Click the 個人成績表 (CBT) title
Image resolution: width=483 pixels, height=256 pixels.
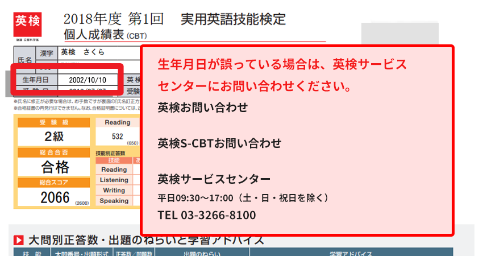pyautogui.click(x=105, y=35)
